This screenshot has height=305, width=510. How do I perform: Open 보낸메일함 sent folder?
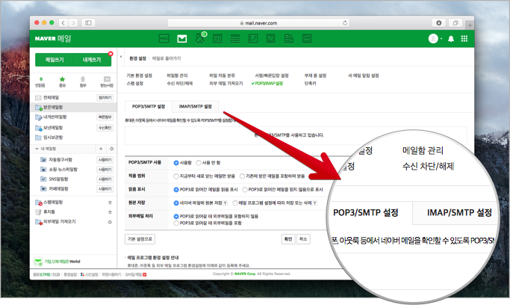click(x=53, y=128)
